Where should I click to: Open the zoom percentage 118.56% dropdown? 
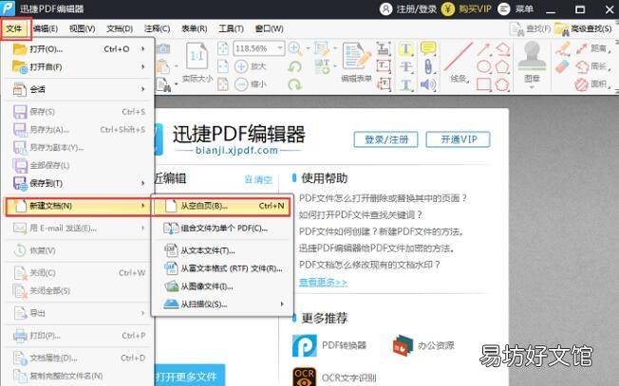[280, 48]
